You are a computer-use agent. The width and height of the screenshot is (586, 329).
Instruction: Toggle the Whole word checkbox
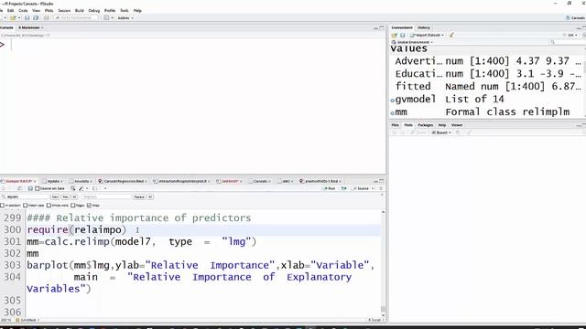pyautogui.click(x=49, y=205)
